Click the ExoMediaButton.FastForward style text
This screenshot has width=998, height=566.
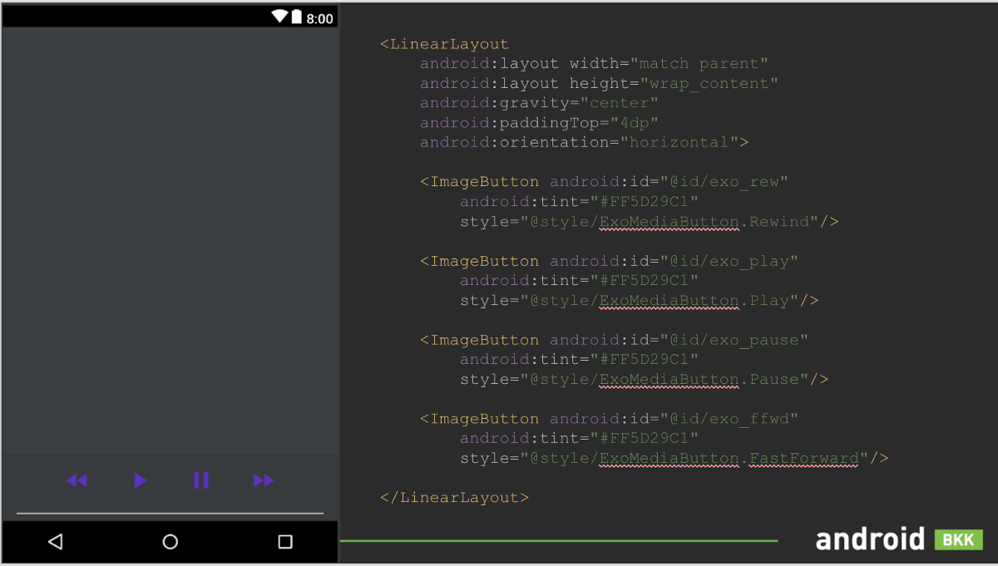pyautogui.click(x=729, y=459)
